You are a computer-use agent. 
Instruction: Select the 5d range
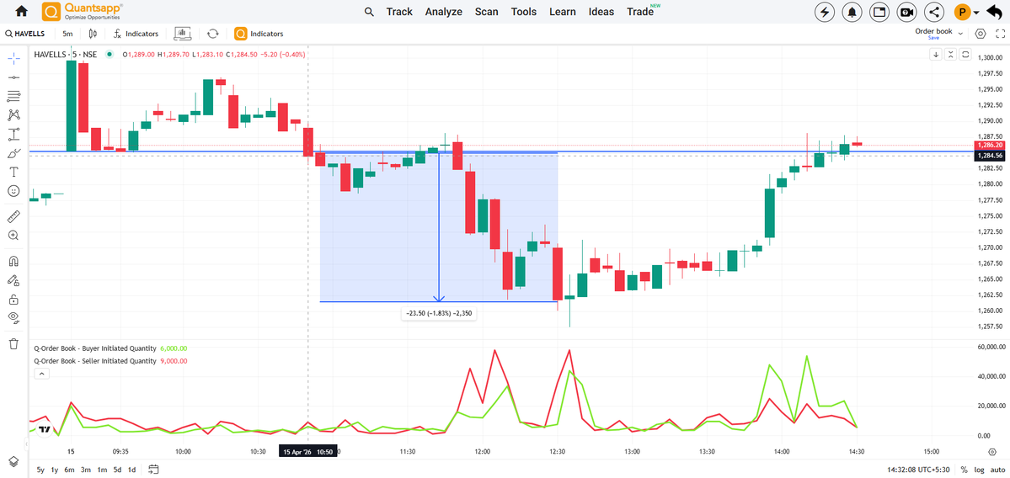[x=117, y=470]
